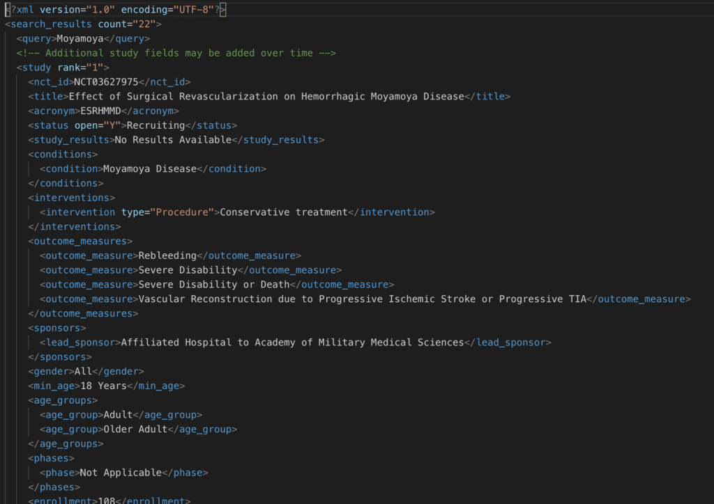The height and width of the screenshot is (504, 714).
Task: Click the title Effect of Surgical Revascularization text
Action: coord(266,96)
